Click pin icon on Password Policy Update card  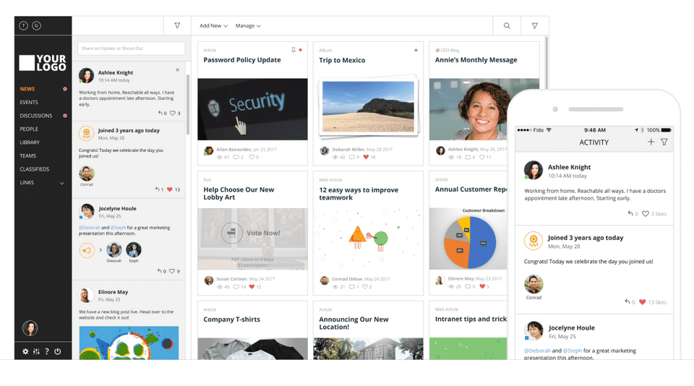point(294,50)
